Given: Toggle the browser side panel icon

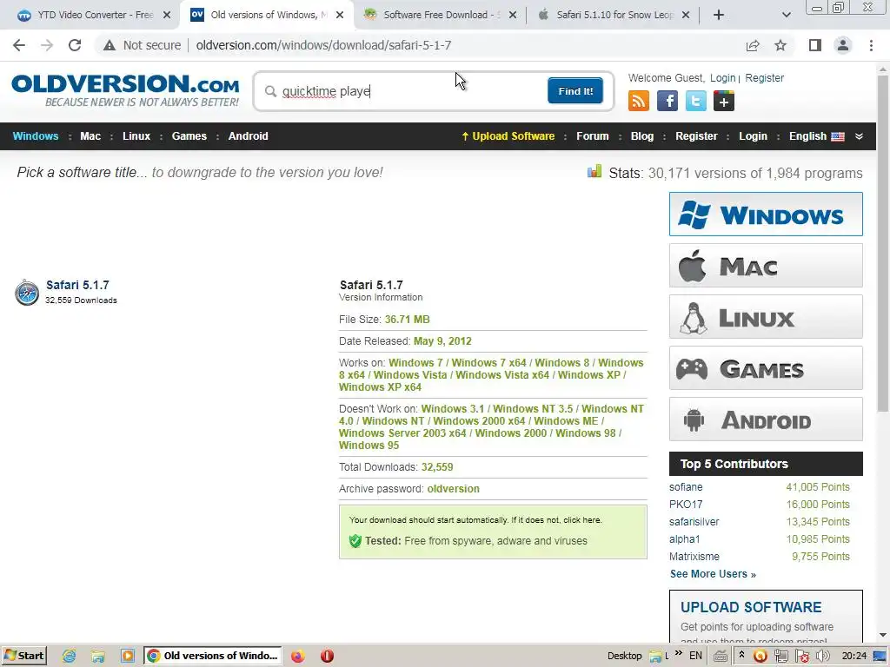Looking at the screenshot, I should coord(815,45).
